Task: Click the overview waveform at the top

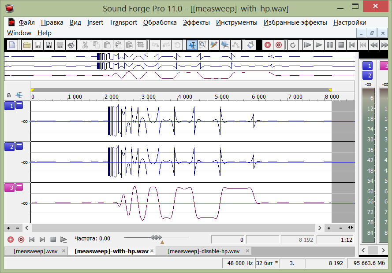Action: [x=179, y=66]
